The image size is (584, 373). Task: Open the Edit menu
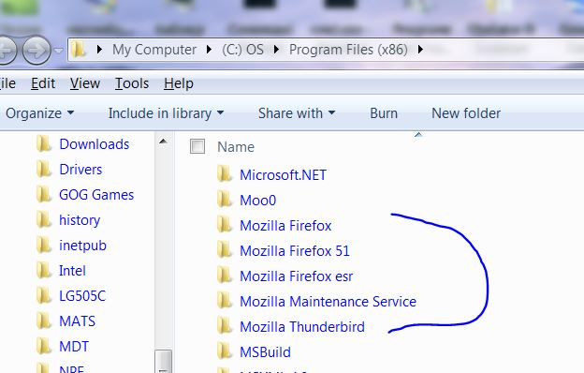pyautogui.click(x=43, y=83)
